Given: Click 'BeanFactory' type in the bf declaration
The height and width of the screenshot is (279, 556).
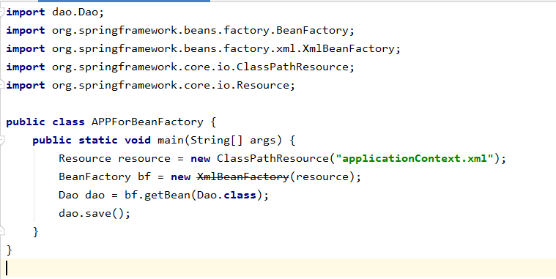Looking at the screenshot, I should [94, 177].
